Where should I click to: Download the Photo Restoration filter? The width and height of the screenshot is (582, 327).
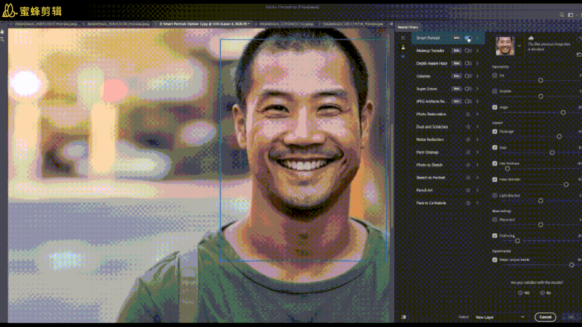(468, 114)
